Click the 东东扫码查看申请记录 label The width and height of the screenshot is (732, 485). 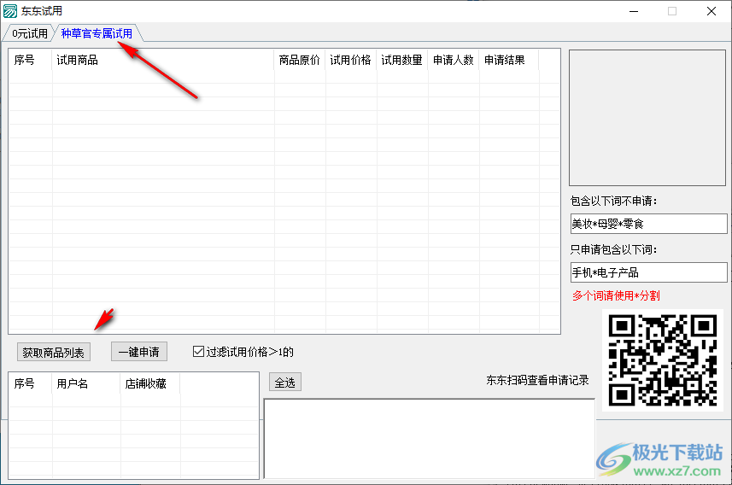pyautogui.click(x=537, y=381)
